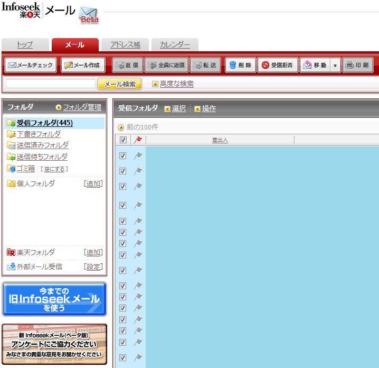
Task: Uncheck the third mail row checkbox
Action: click(x=123, y=186)
